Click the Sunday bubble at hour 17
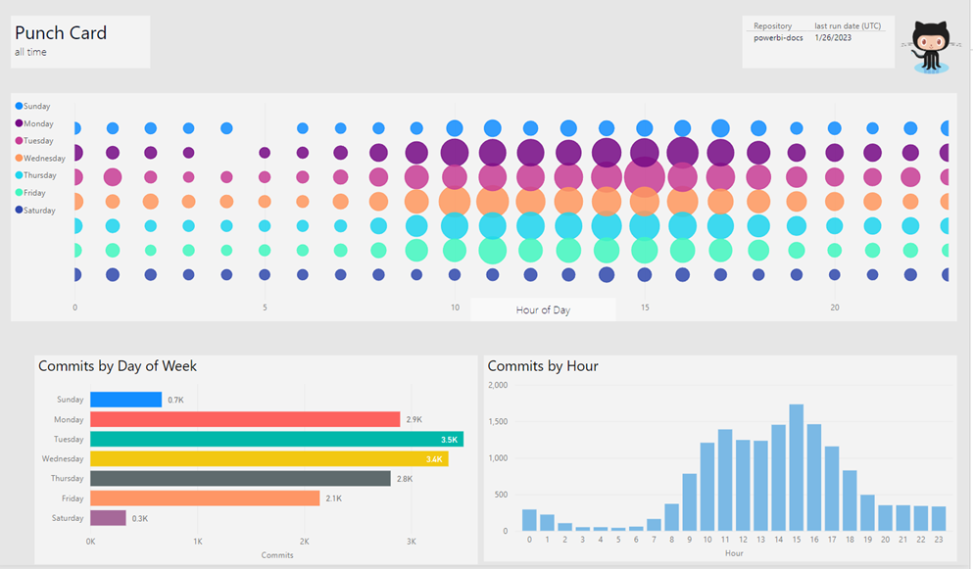 720,128
